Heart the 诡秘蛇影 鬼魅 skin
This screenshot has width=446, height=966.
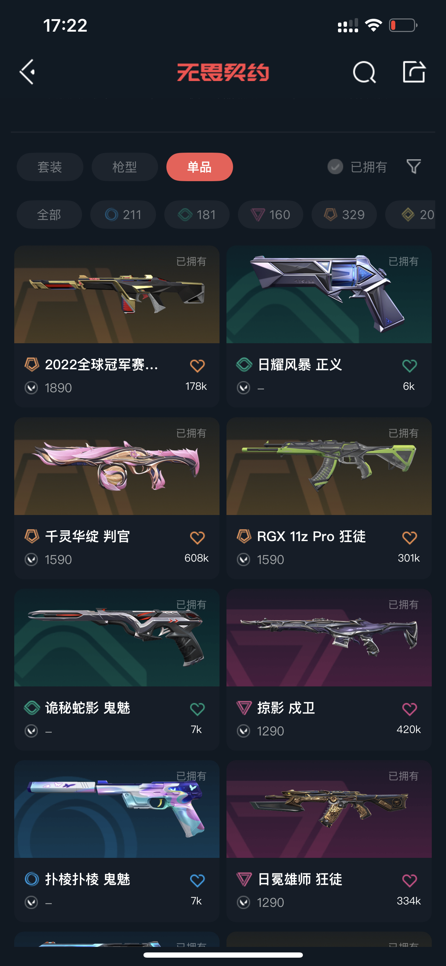tap(197, 709)
